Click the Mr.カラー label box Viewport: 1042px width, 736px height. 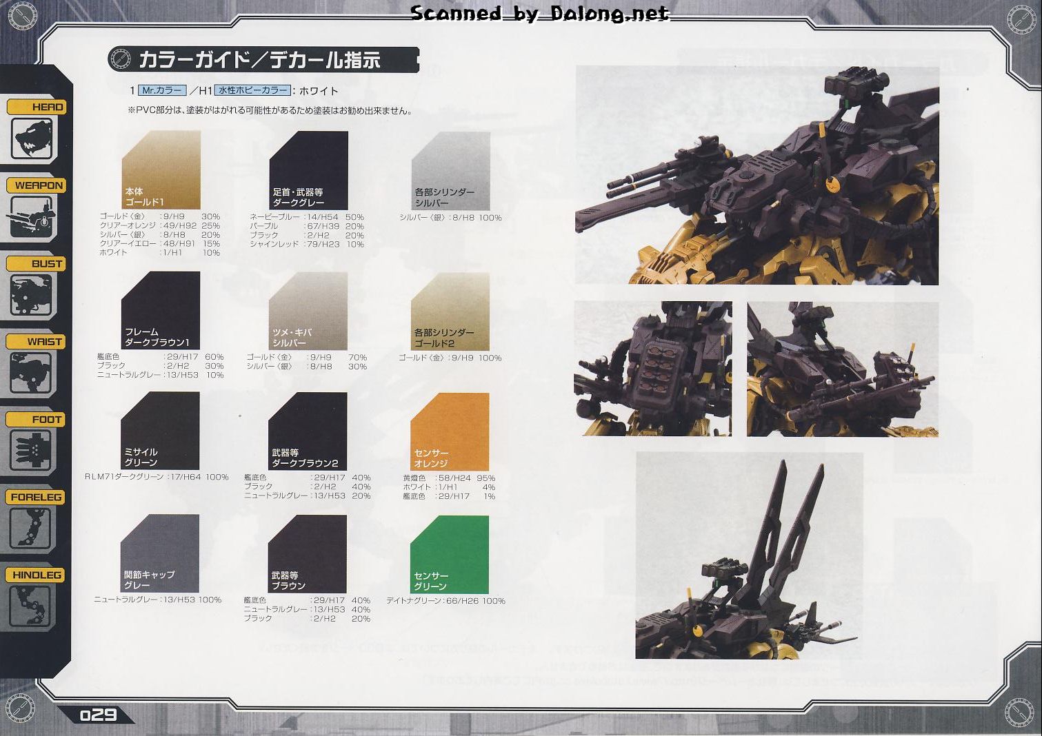point(162,90)
